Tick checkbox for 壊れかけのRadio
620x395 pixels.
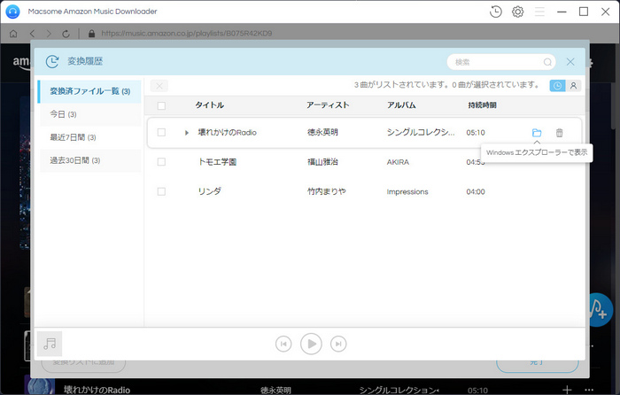pyautogui.click(x=161, y=132)
